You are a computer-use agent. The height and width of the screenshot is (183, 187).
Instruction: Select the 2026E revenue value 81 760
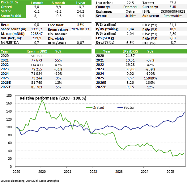pos(36,83)
